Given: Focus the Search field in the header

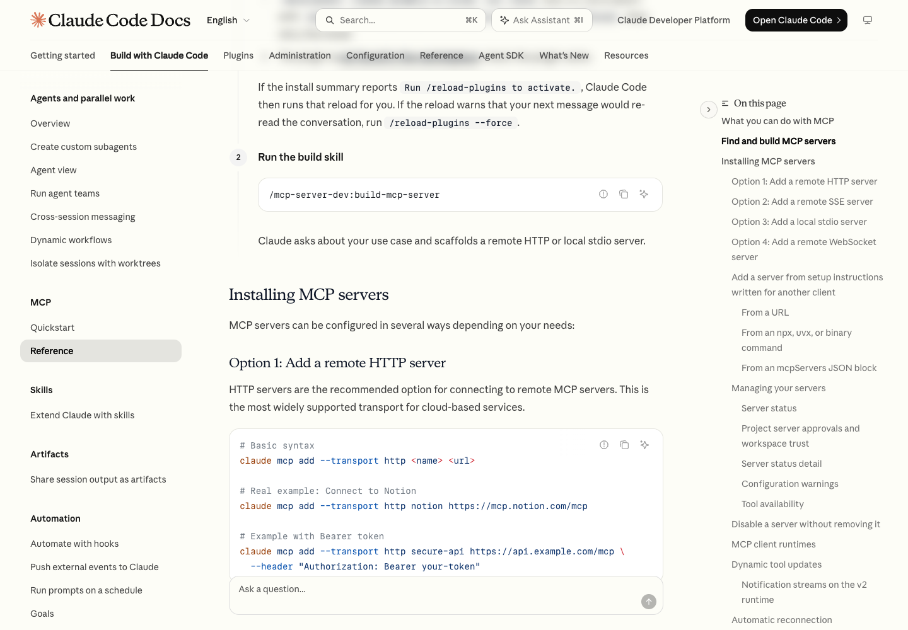Looking at the screenshot, I should coord(401,20).
